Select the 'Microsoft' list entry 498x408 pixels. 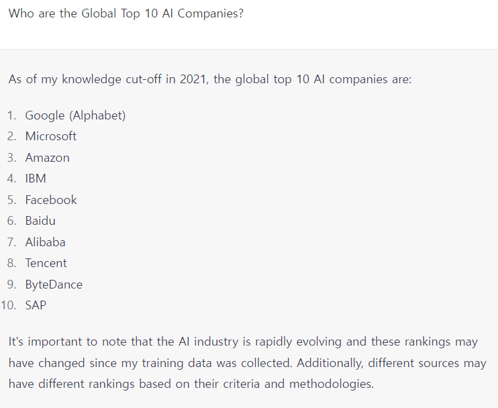(x=51, y=136)
